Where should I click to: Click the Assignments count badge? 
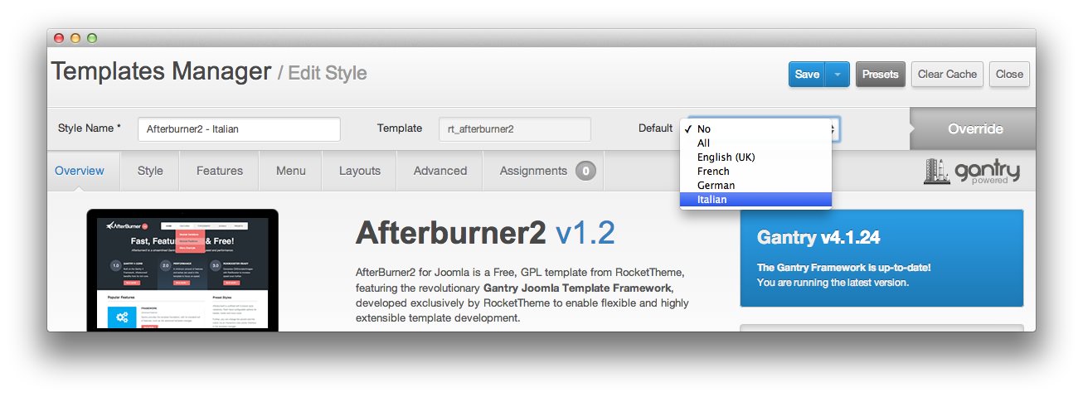click(585, 171)
